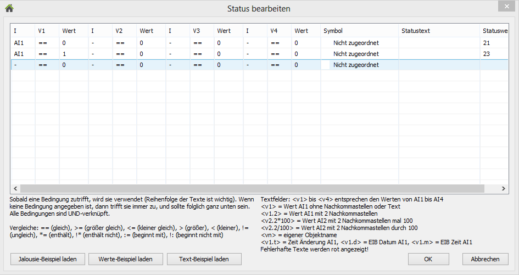Select AI1 cell in first row
519x275 pixels.
point(23,43)
